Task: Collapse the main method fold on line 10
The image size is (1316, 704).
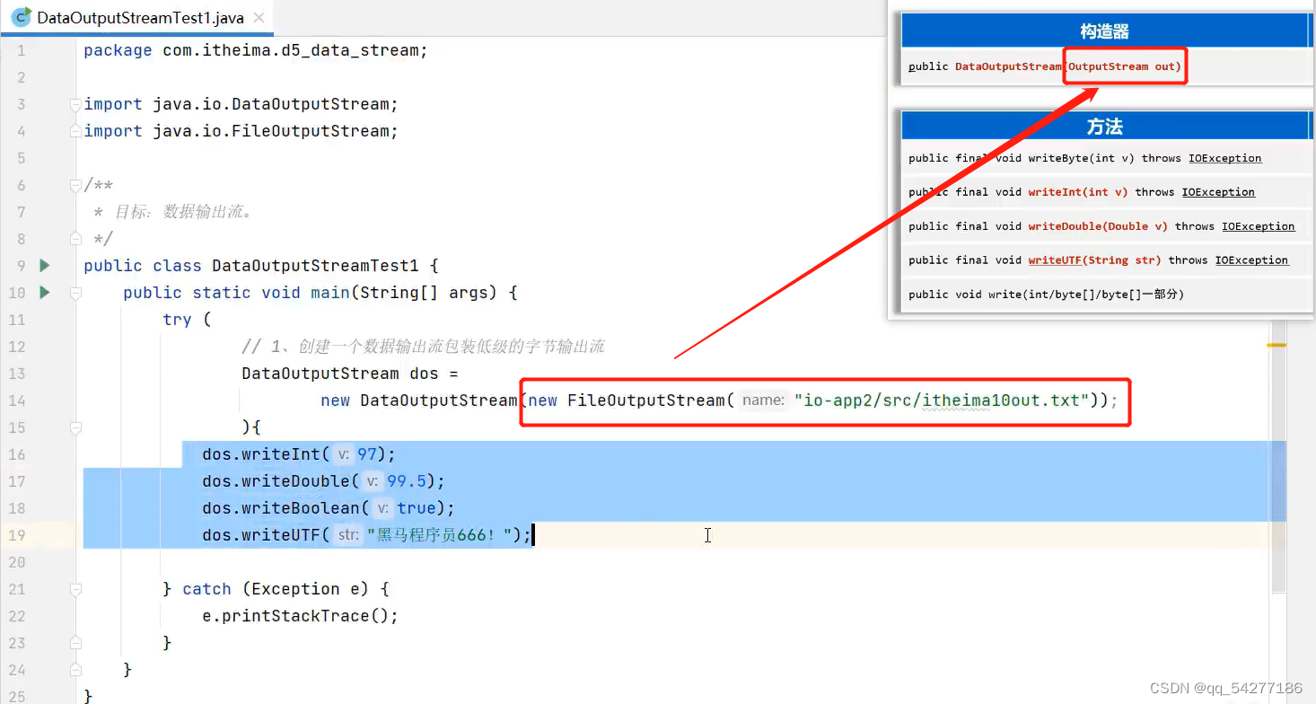Action: 76,293
